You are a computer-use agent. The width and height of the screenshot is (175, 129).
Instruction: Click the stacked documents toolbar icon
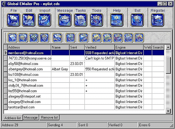click(x=44, y=38)
